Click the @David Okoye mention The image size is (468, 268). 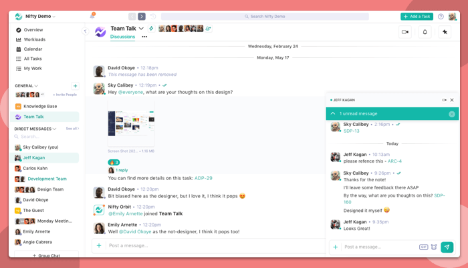(x=135, y=231)
